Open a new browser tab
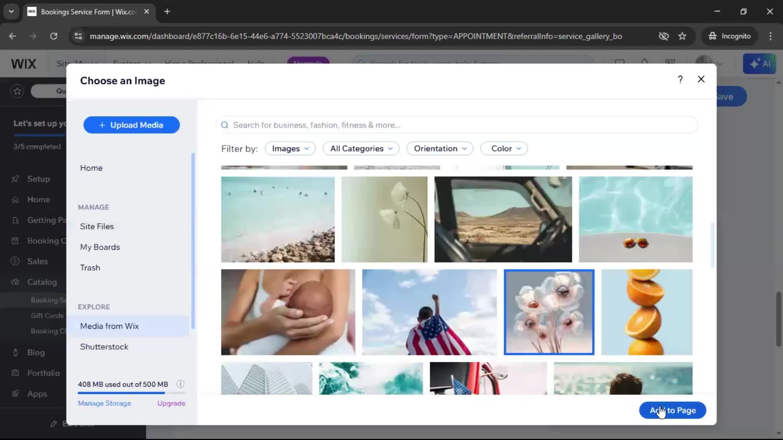783x440 pixels. [167, 12]
